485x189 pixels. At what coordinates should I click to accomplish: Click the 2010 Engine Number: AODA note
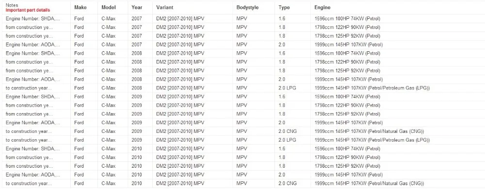[33, 175]
